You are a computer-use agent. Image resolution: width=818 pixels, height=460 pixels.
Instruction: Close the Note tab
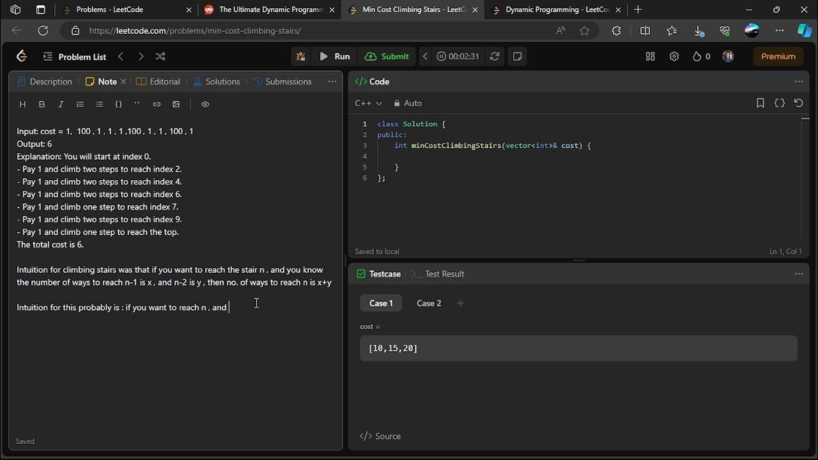123,81
